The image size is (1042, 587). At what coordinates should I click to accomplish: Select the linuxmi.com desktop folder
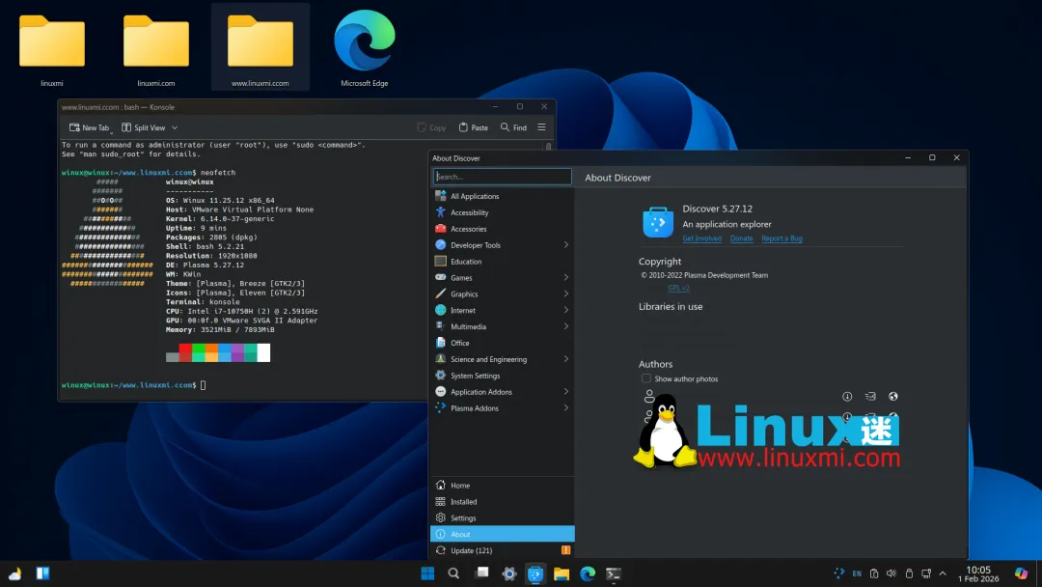pyautogui.click(x=156, y=50)
